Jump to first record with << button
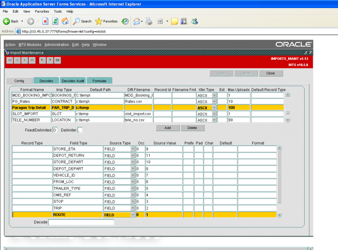 click(10, 60)
